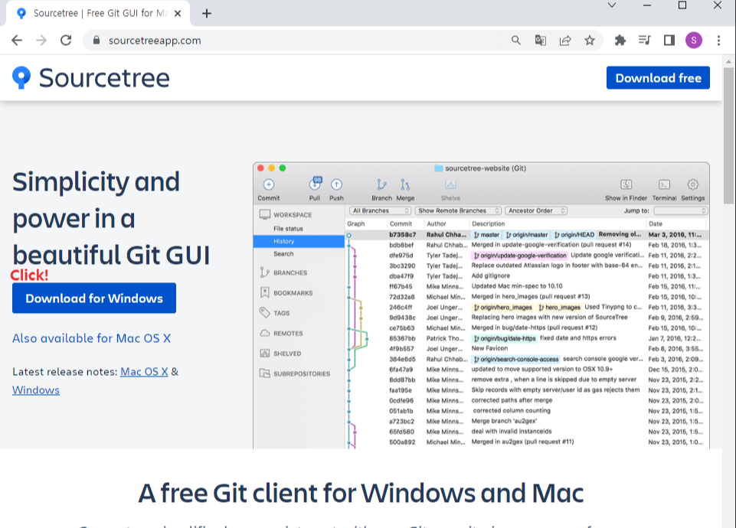
Task: Open the search magnifier icon in the address bar
Action: click(516, 41)
